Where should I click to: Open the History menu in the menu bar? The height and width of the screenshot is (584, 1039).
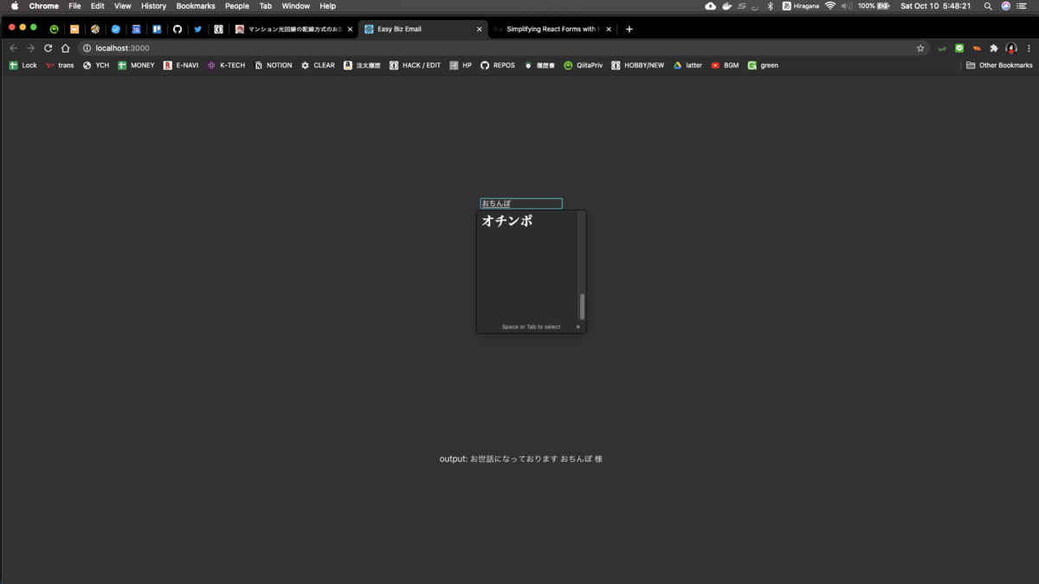tap(153, 6)
